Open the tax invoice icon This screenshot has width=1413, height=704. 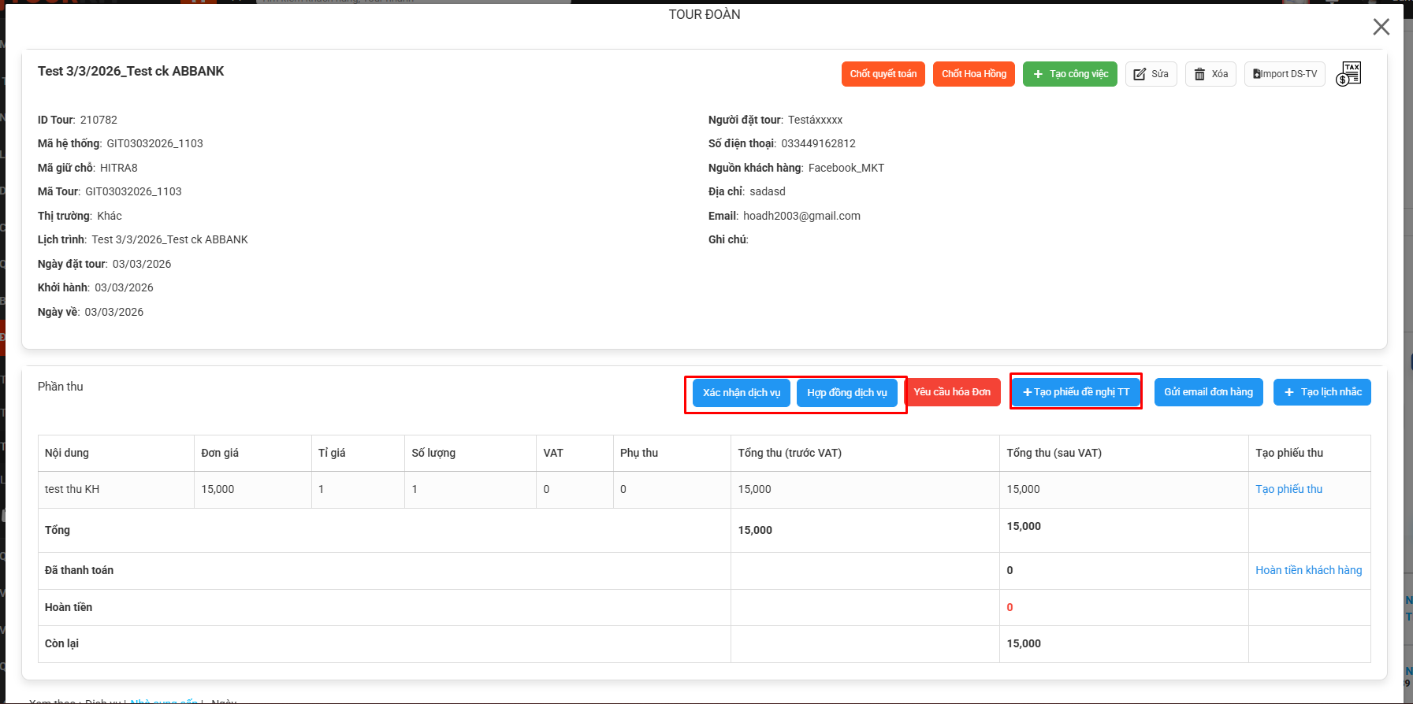coord(1348,74)
